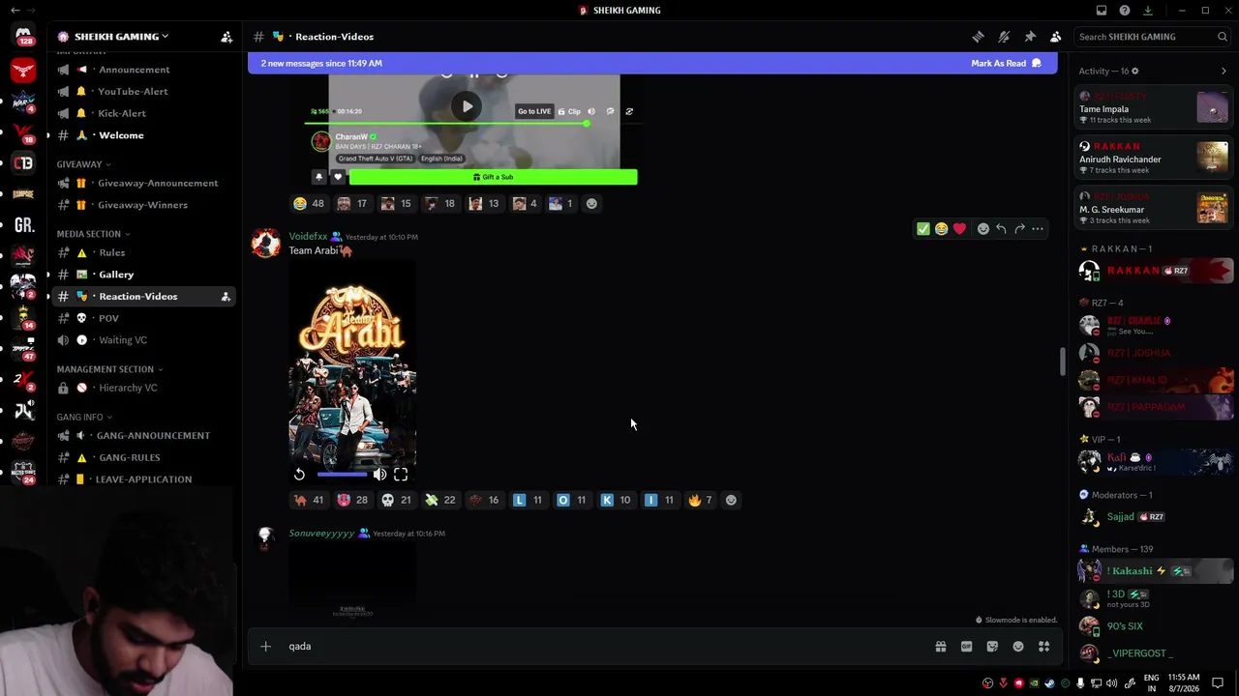This screenshot has width=1239, height=696.
Task: Collapse the GIVEAWAY category
Action: click(83, 164)
